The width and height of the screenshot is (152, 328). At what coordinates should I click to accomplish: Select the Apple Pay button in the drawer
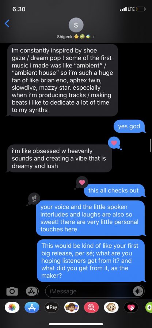pyautogui.click(x=52, y=307)
